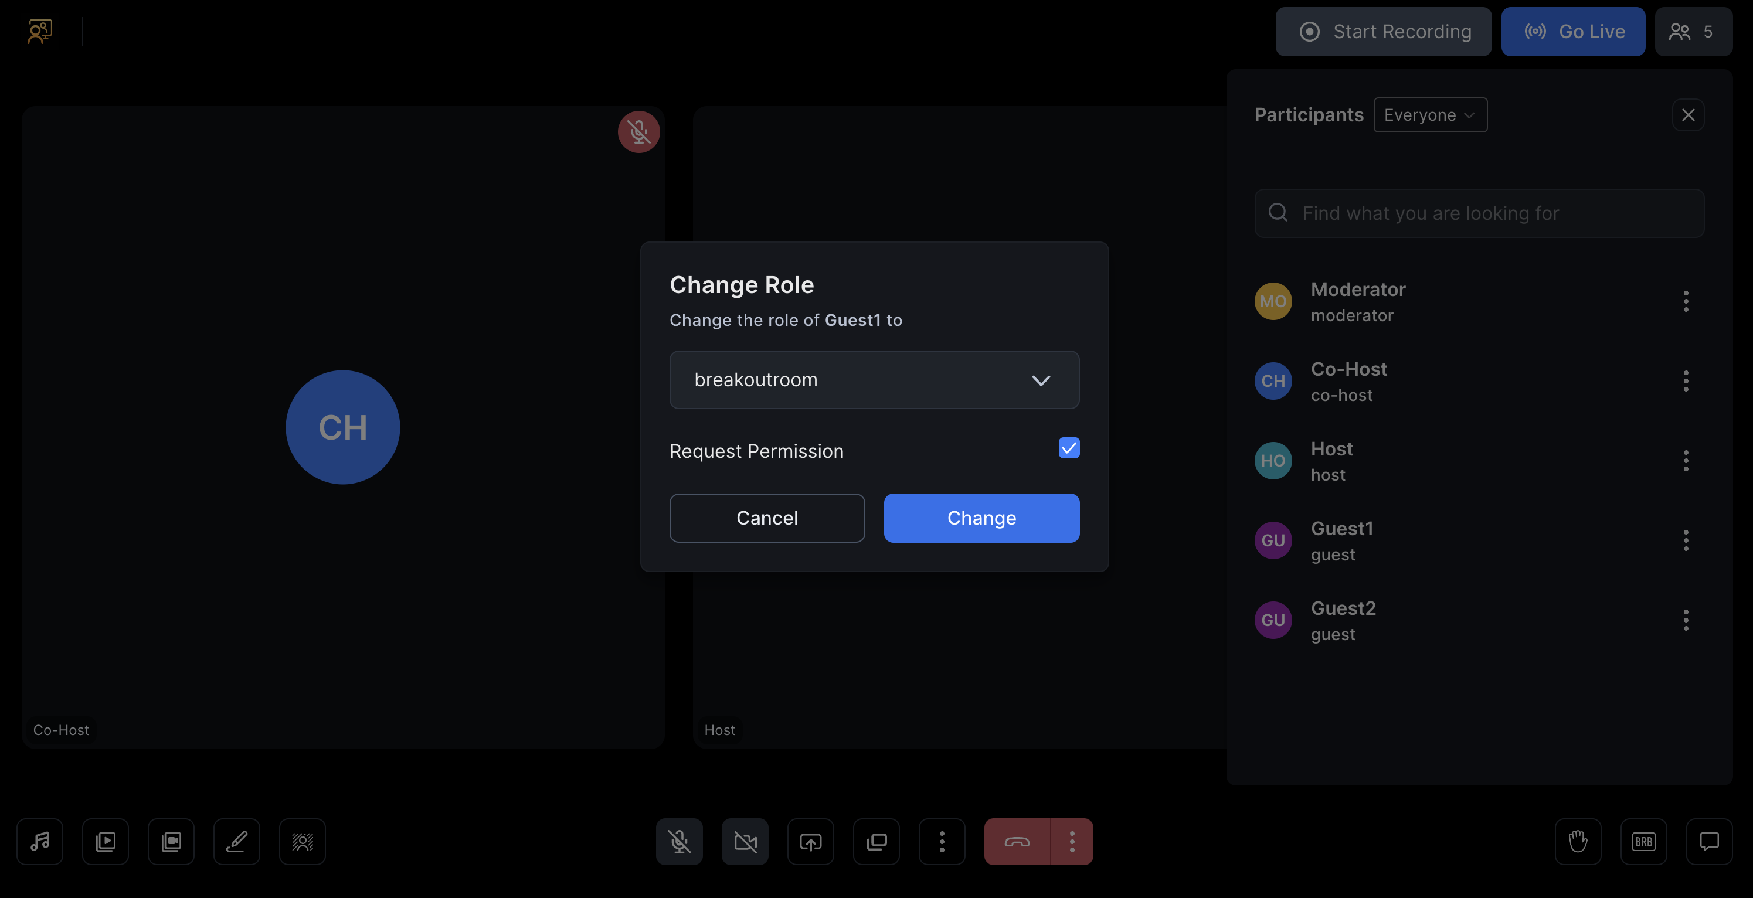Image resolution: width=1753 pixels, height=898 pixels.
Task: Open the breakoutroom role dropdown
Action: (874, 380)
